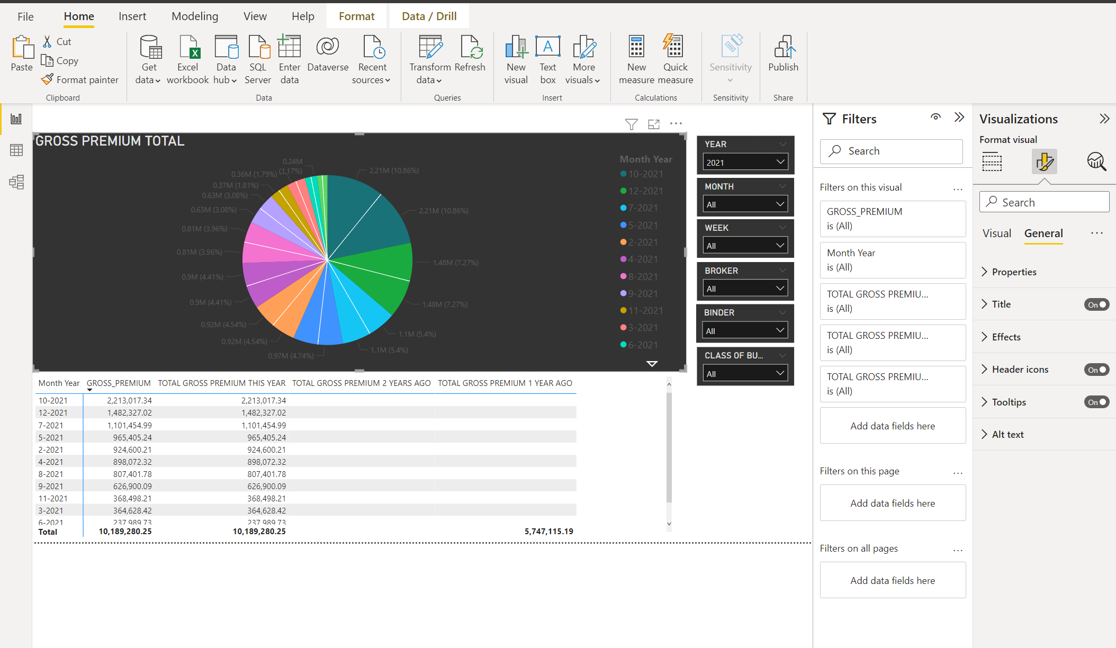The width and height of the screenshot is (1116, 648).
Task: Select the Data / Drill tab in ribbon
Action: point(429,15)
